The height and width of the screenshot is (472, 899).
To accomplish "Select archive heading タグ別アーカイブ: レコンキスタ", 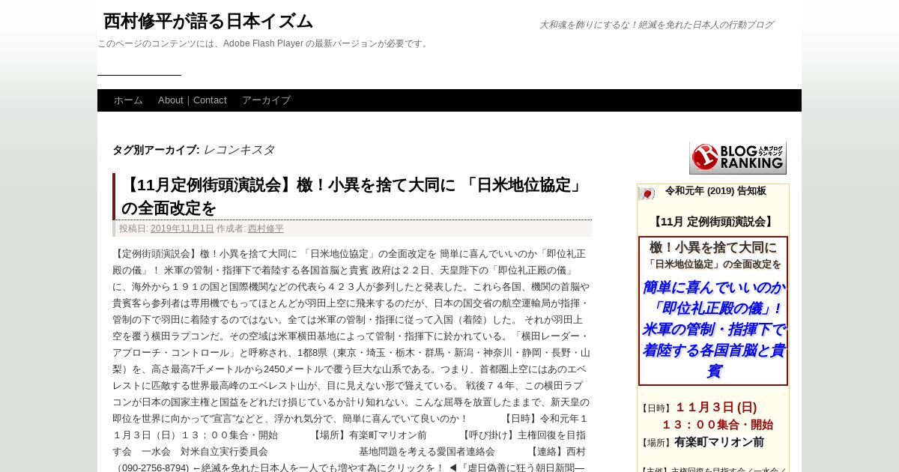I will (193, 150).
